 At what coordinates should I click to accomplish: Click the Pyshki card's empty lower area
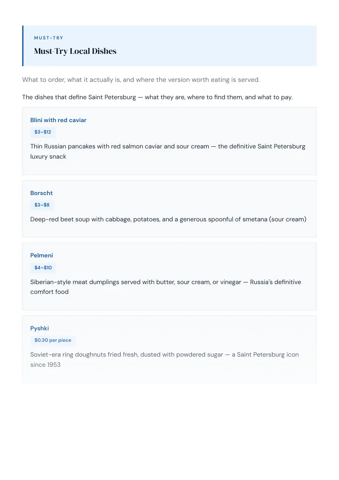pos(169,377)
